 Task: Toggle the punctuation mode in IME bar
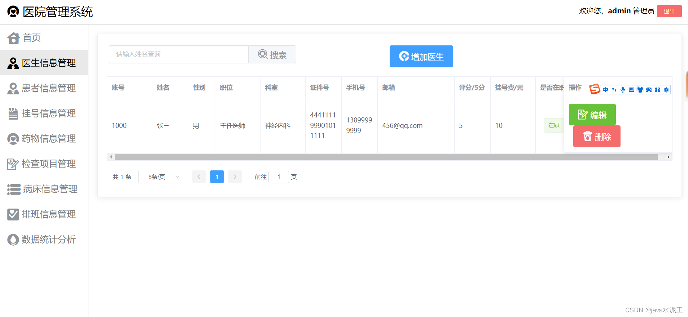point(614,90)
